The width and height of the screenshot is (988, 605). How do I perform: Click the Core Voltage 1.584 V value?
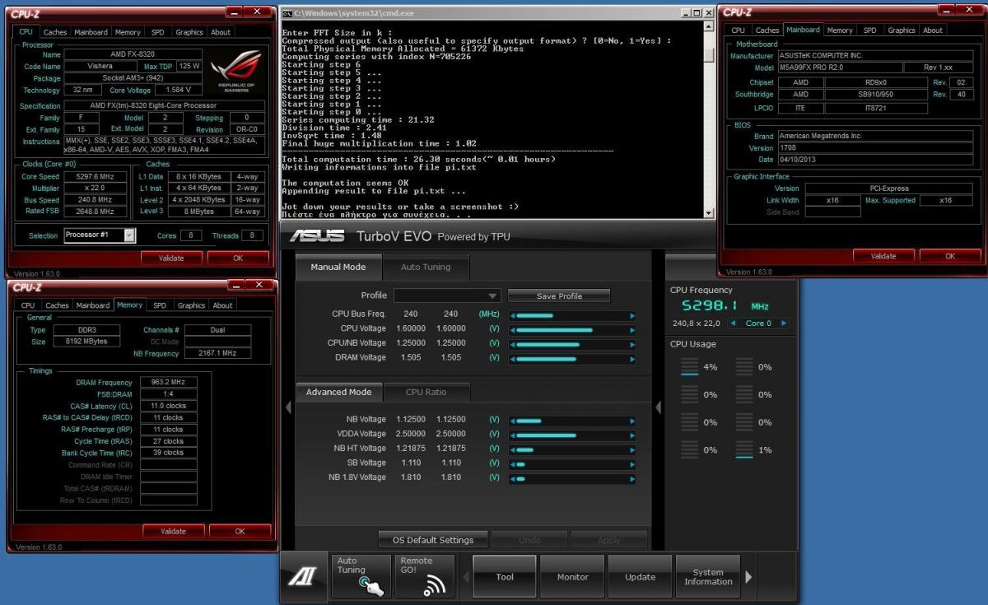pyautogui.click(x=177, y=90)
